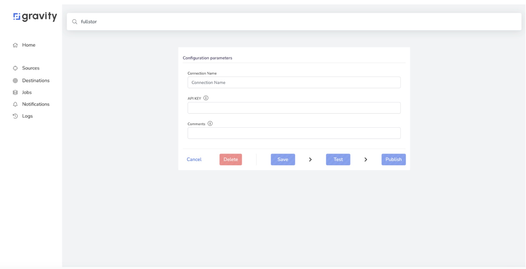Click the Notifications bell icon
This screenshot has width=526, height=269.
pos(15,104)
